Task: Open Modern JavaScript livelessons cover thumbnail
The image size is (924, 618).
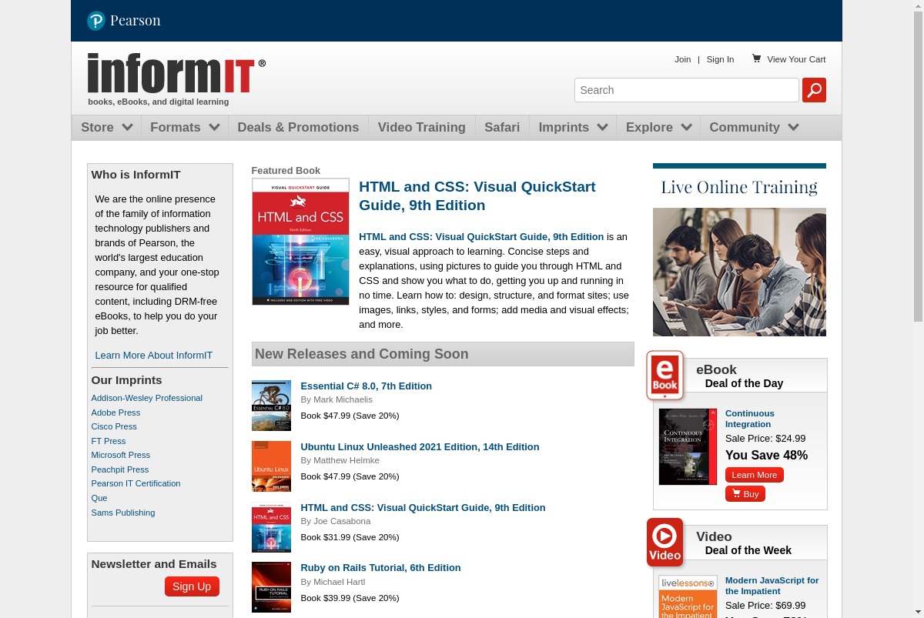Action: pos(688,596)
